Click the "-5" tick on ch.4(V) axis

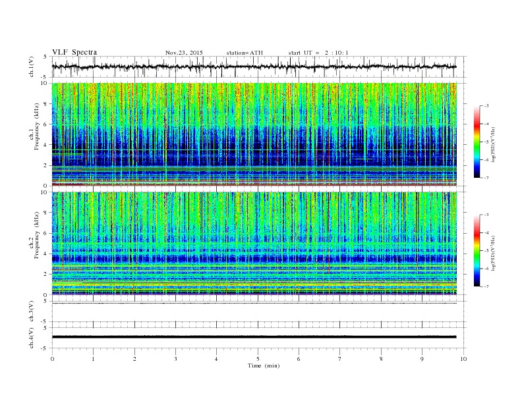point(45,348)
